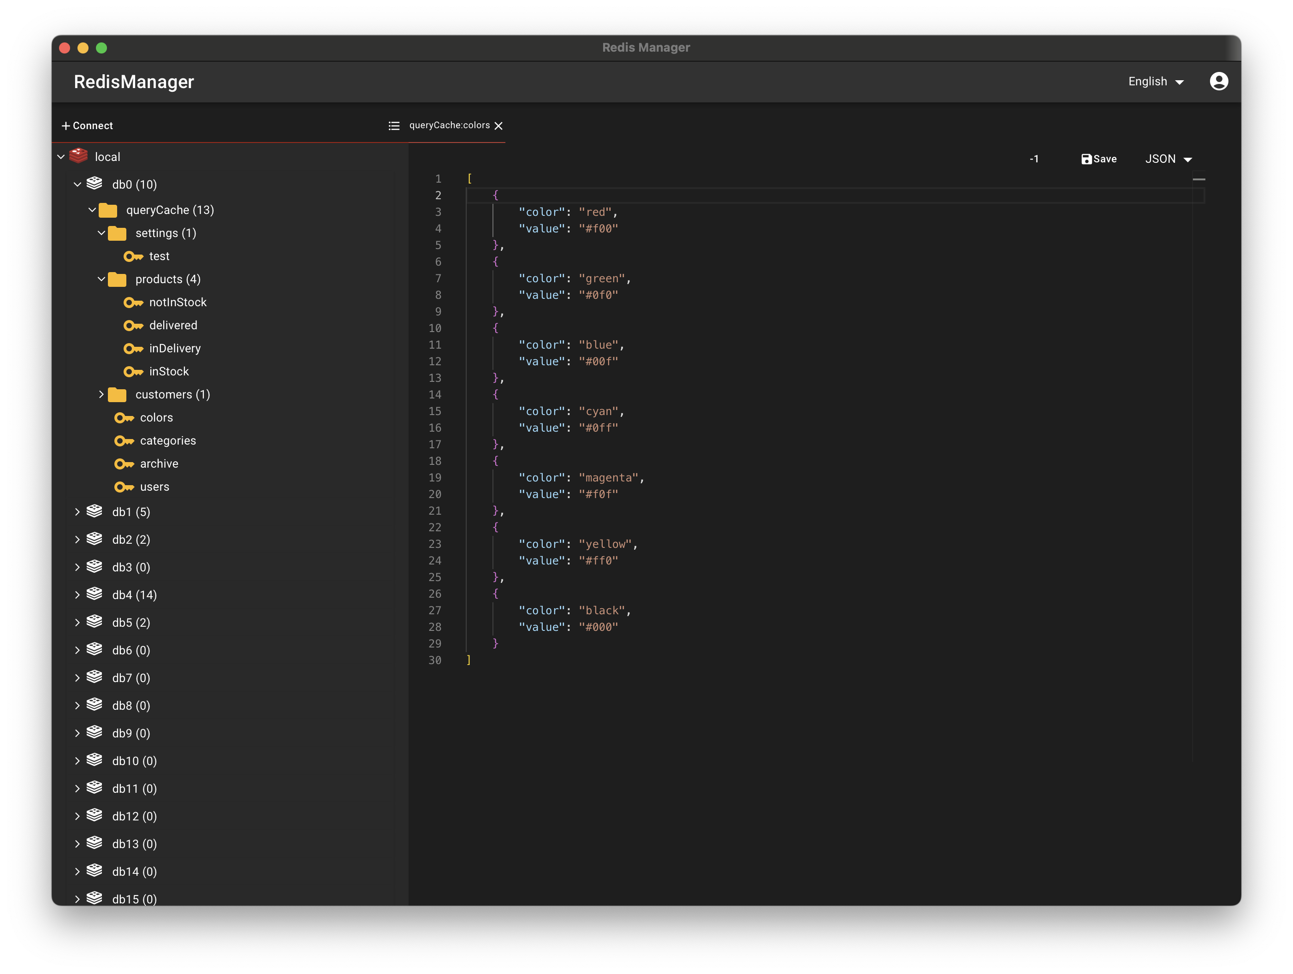Click the red Redis icon for local

click(78, 156)
